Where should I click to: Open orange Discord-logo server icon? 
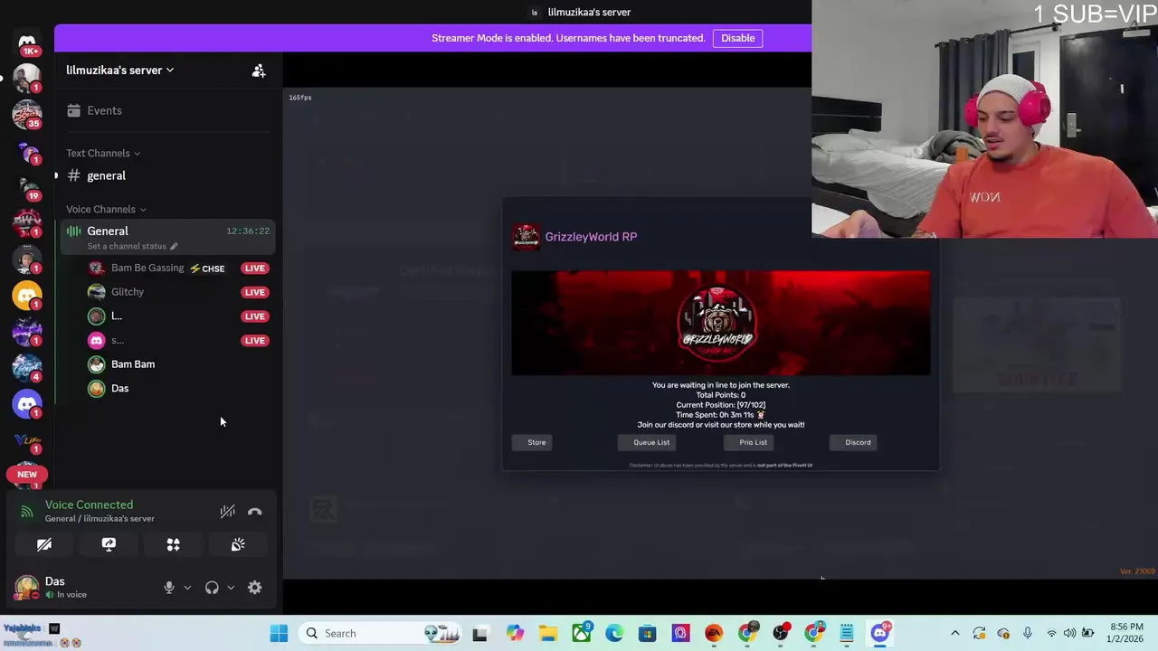27,295
